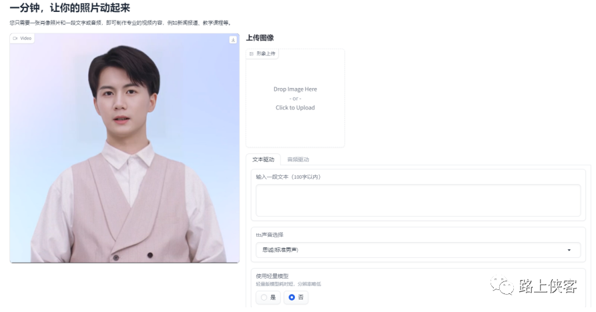The image size is (596, 312).
Task: Click the 'Drop Image Here' upload area
Action: [x=296, y=98]
